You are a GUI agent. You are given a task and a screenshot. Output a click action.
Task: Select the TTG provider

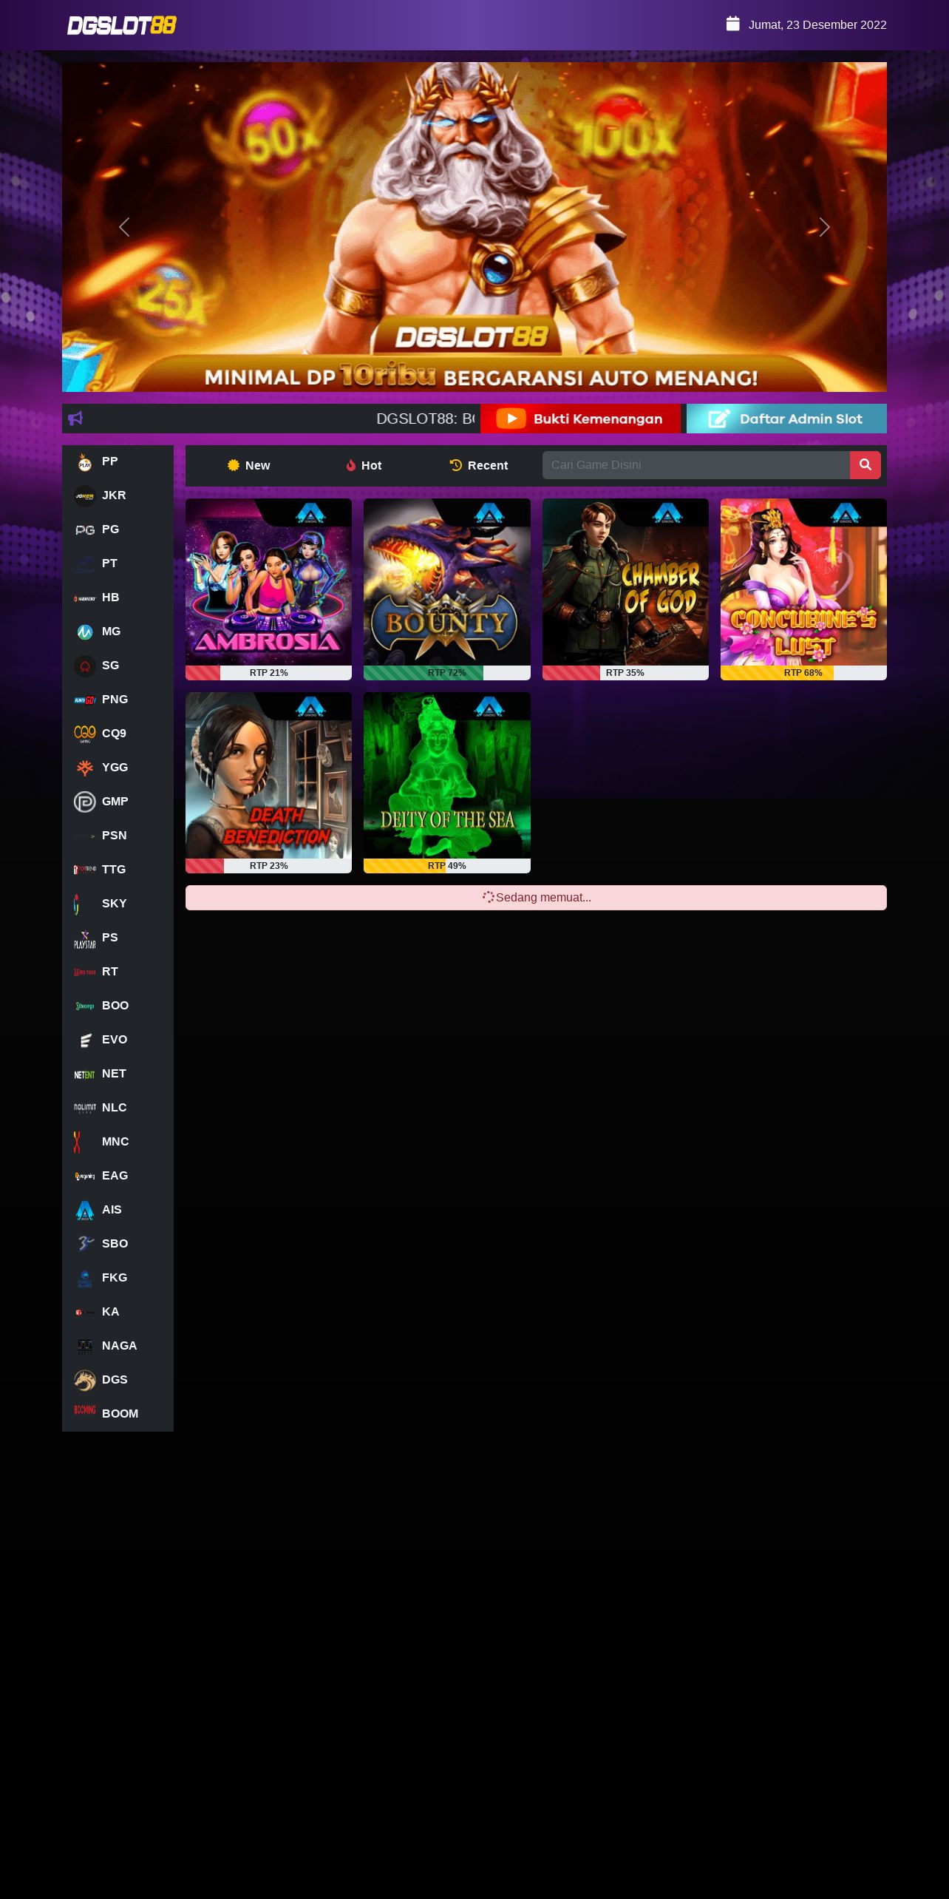118,870
